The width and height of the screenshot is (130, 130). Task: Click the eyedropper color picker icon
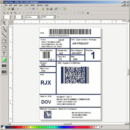click(101, 127)
